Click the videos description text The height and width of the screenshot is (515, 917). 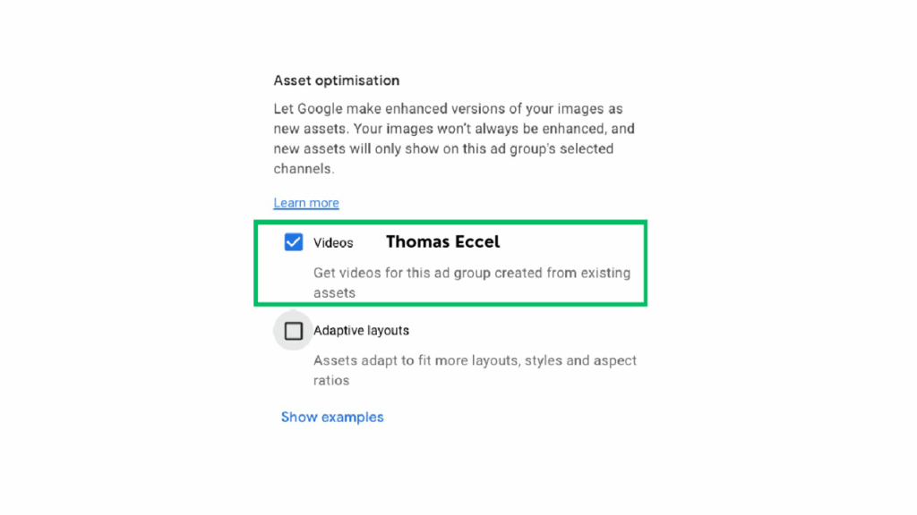(472, 283)
